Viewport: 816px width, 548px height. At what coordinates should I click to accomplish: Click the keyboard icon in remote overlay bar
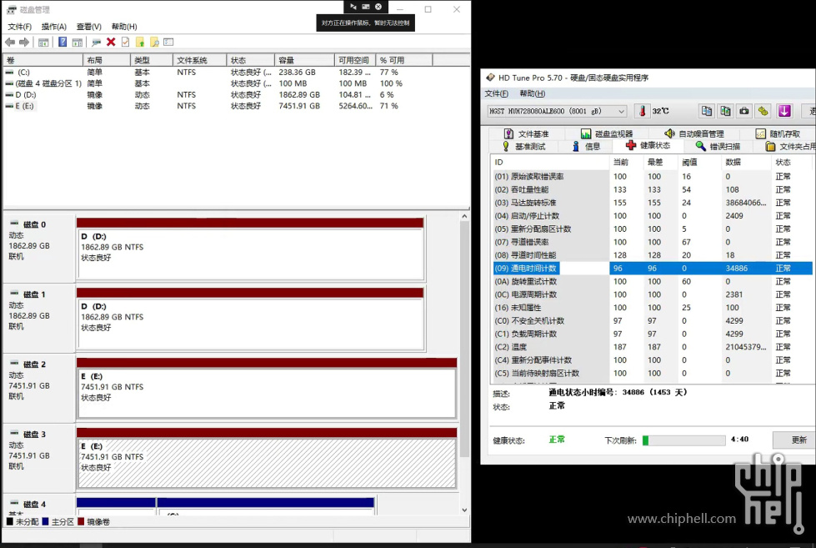366,7
